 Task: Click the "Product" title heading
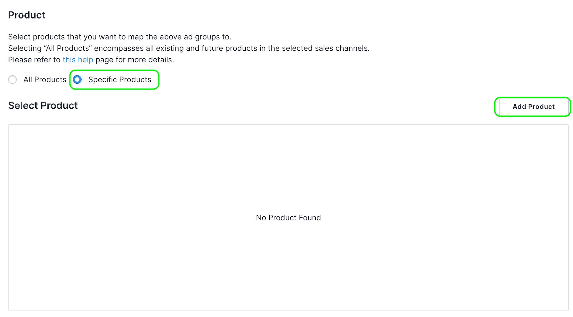(27, 15)
